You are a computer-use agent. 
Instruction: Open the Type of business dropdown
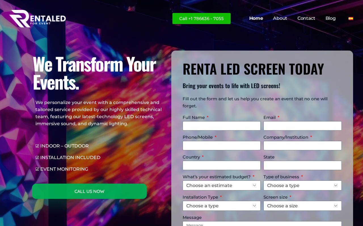(x=303, y=186)
